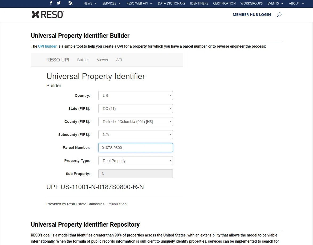Screen dimensions: 313x245
Task: Open the County (FIPS) dropdown
Action: coord(135,122)
